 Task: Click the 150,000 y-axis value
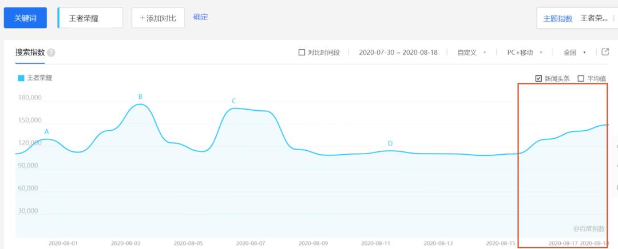point(30,121)
